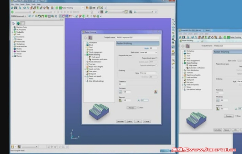Click the raster strategy preview thumbnail in PowerMILL 2012 dialog
The width and height of the screenshot is (242, 154).
click(99, 112)
